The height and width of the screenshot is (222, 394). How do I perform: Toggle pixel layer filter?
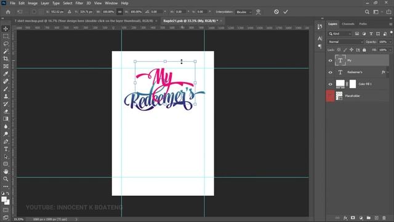click(x=357, y=34)
